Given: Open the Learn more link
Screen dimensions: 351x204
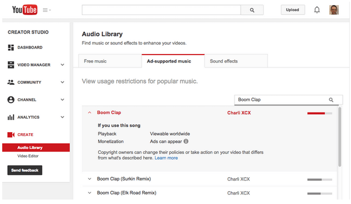Looking at the screenshot, I should pos(166,158).
